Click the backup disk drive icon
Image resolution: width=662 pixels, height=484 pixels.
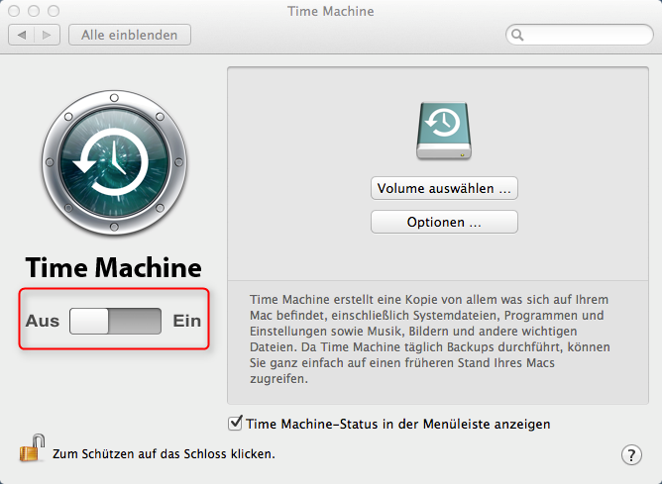(444, 131)
